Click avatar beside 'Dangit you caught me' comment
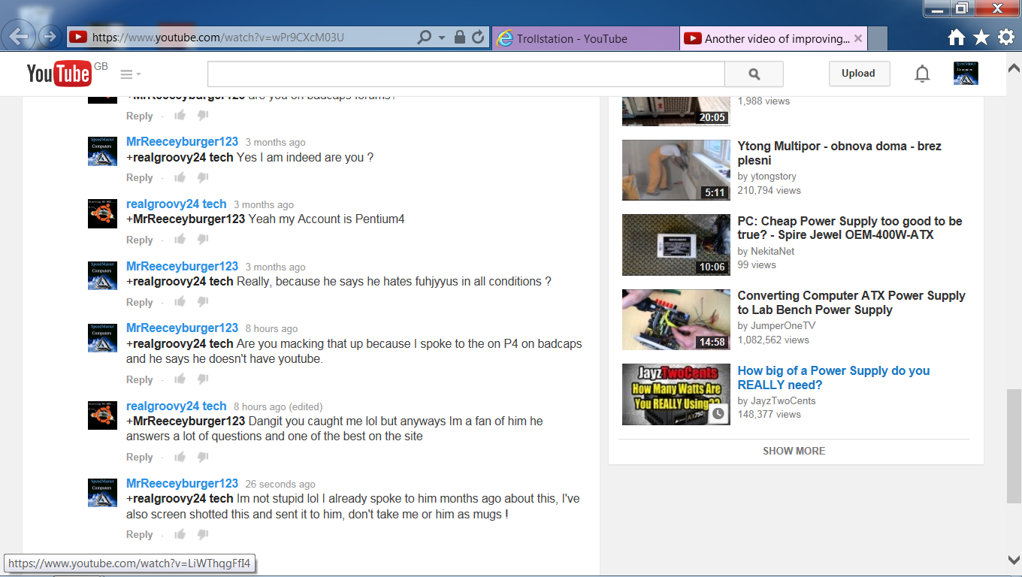Screen dimensions: 1022x577 tap(102, 415)
